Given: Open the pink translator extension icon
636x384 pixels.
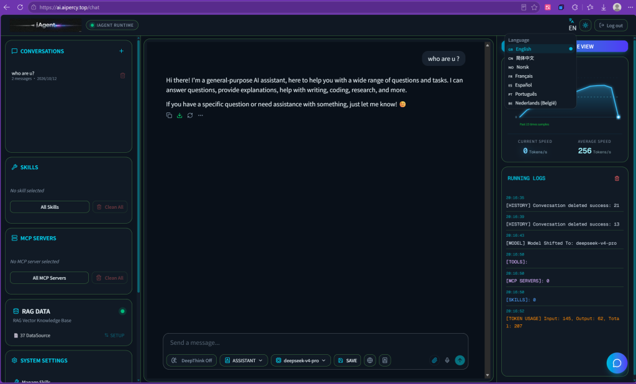Looking at the screenshot, I should 548,7.
